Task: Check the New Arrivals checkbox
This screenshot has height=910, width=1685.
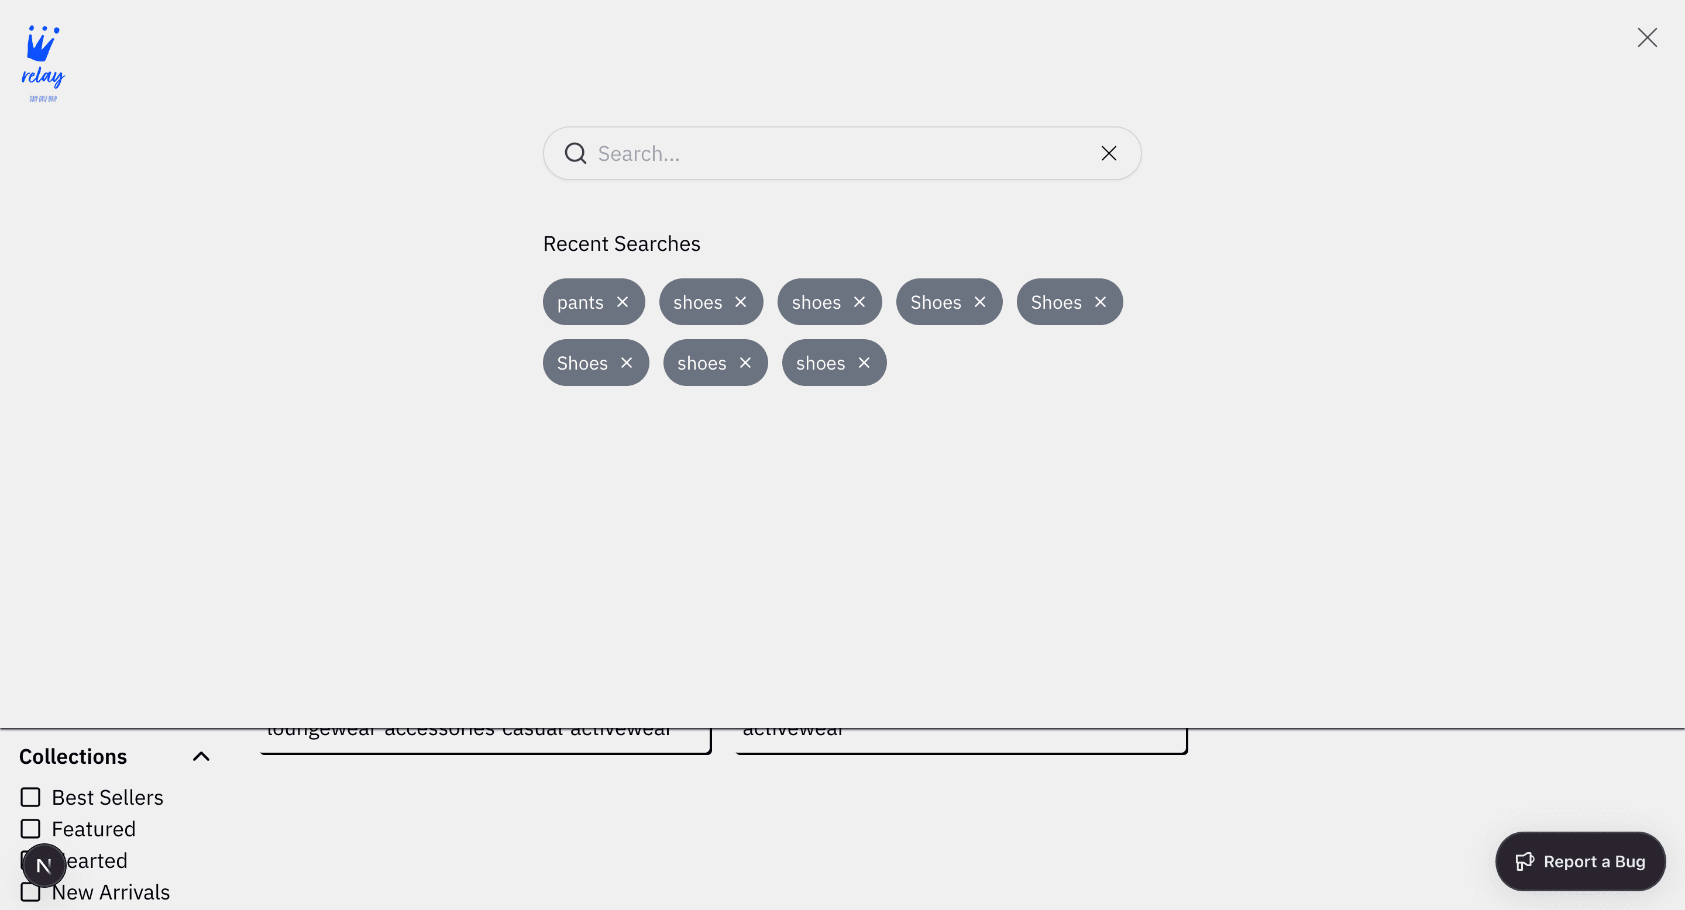Action: tap(31, 892)
